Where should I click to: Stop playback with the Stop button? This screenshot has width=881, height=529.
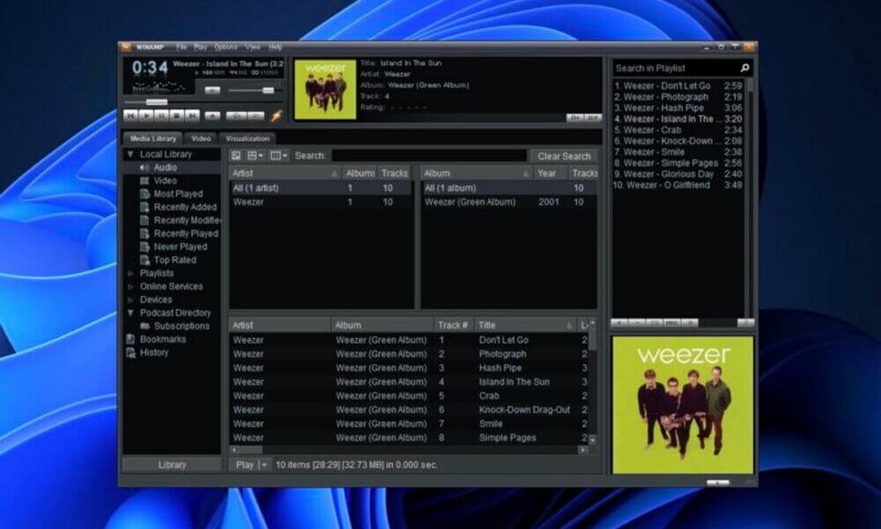point(176,115)
